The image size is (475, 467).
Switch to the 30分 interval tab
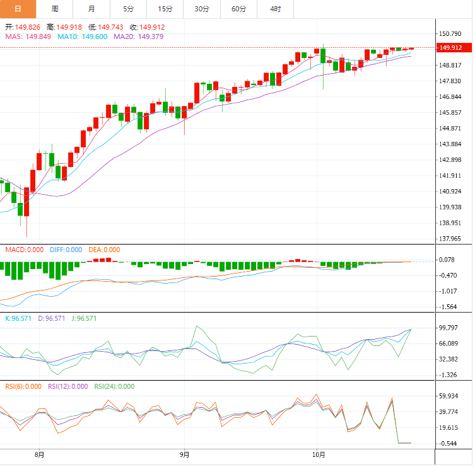point(202,9)
